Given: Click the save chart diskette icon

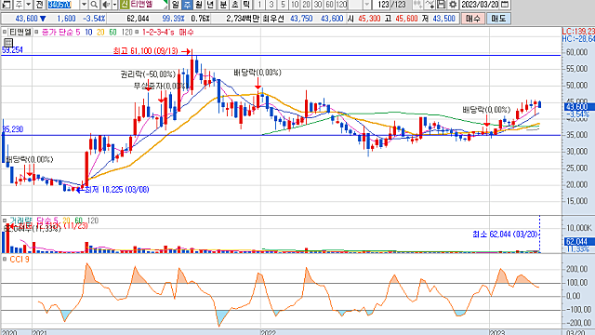Looking at the screenshot, I should (x=441, y=5).
